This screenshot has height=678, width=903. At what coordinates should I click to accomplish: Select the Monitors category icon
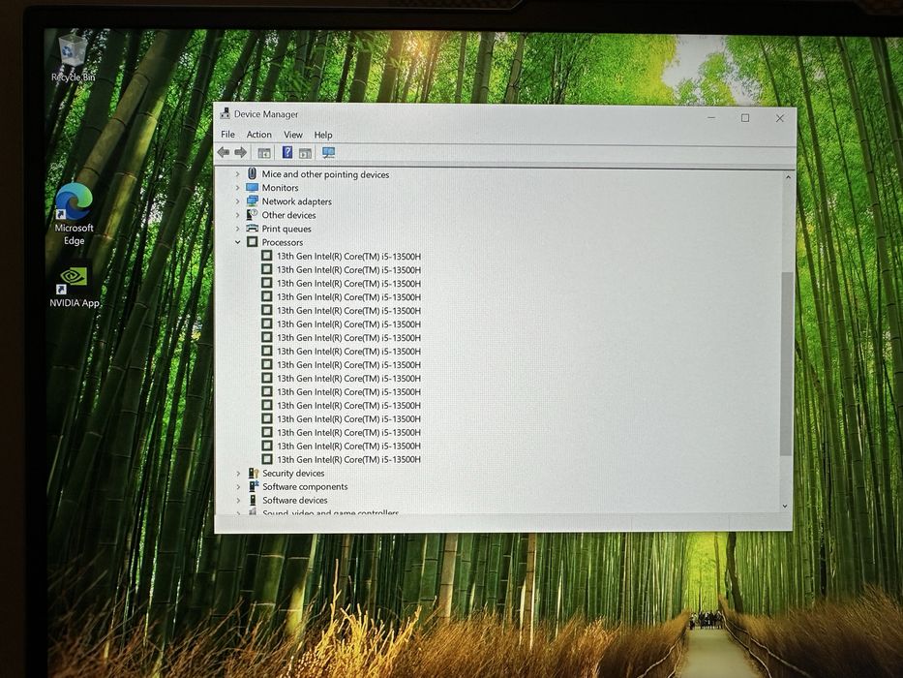tap(252, 187)
